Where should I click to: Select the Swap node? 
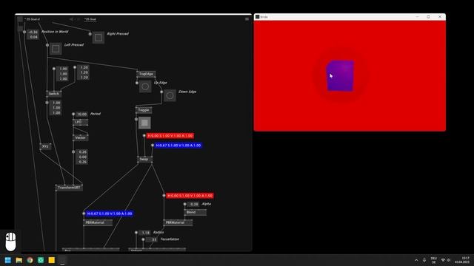click(x=145, y=159)
